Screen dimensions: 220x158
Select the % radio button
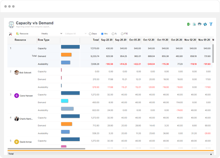[113, 34]
